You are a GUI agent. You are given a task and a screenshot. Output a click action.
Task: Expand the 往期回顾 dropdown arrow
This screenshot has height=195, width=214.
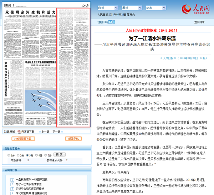[114, 22]
